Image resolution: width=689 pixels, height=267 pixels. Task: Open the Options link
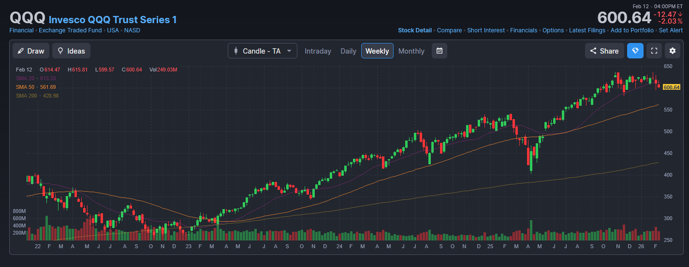pyautogui.click(x=553, y=30)
